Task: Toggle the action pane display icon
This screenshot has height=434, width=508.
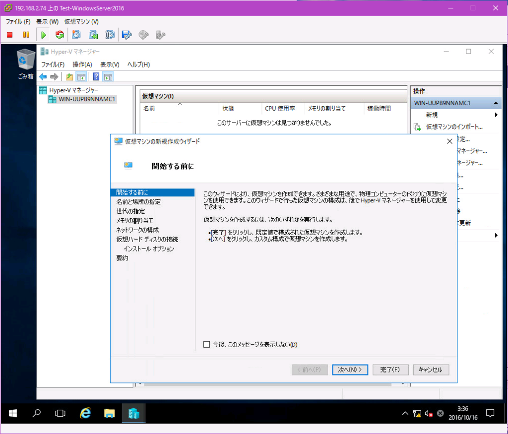Action: (x=108, y=76)
